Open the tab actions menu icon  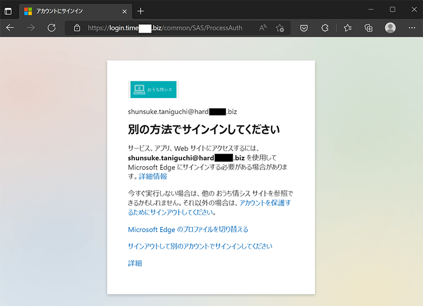coord(8,11)
